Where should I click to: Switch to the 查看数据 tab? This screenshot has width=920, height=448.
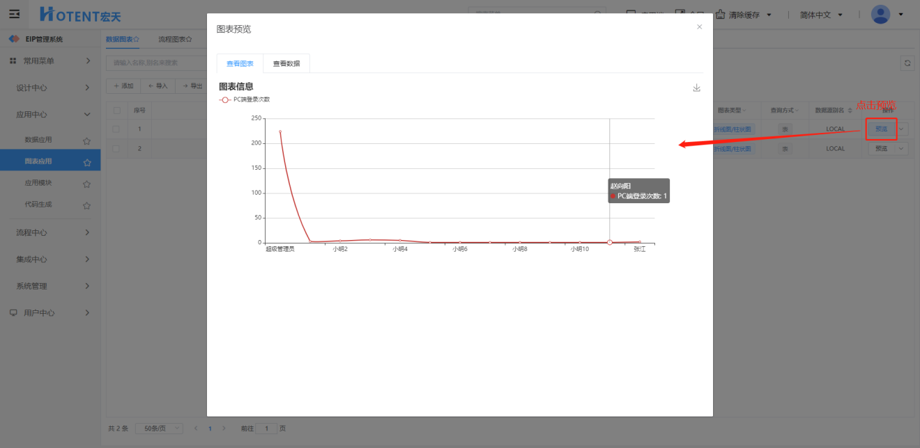(x=286, y=63)
